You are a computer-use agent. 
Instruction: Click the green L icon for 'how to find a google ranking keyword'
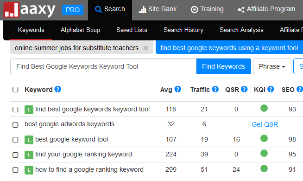(x=29, y=170)
